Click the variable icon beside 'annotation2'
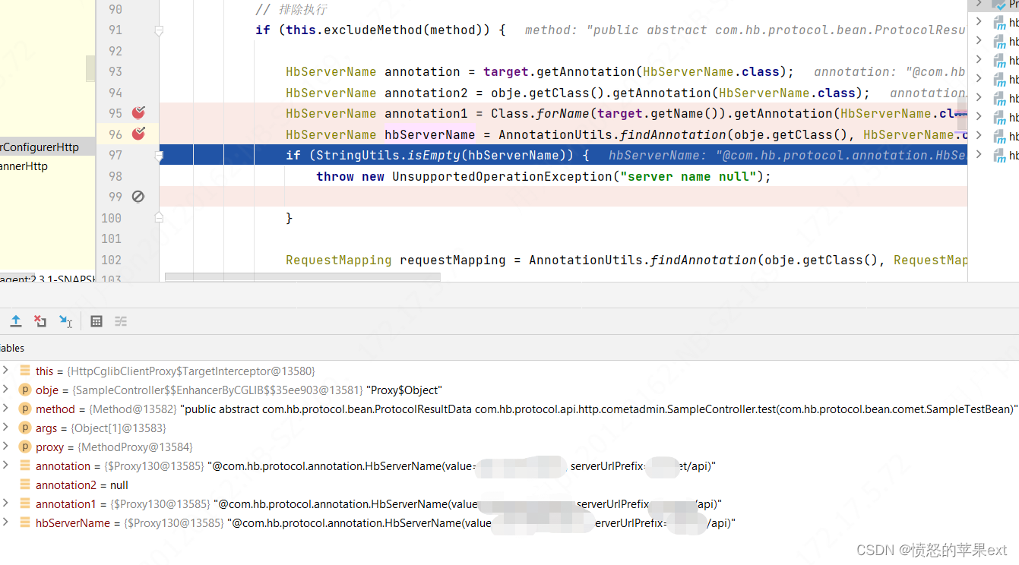 click(25, 485)
